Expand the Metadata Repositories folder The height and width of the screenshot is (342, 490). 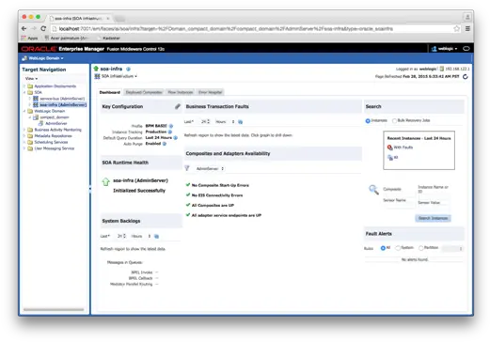click(x=24, y=136)
